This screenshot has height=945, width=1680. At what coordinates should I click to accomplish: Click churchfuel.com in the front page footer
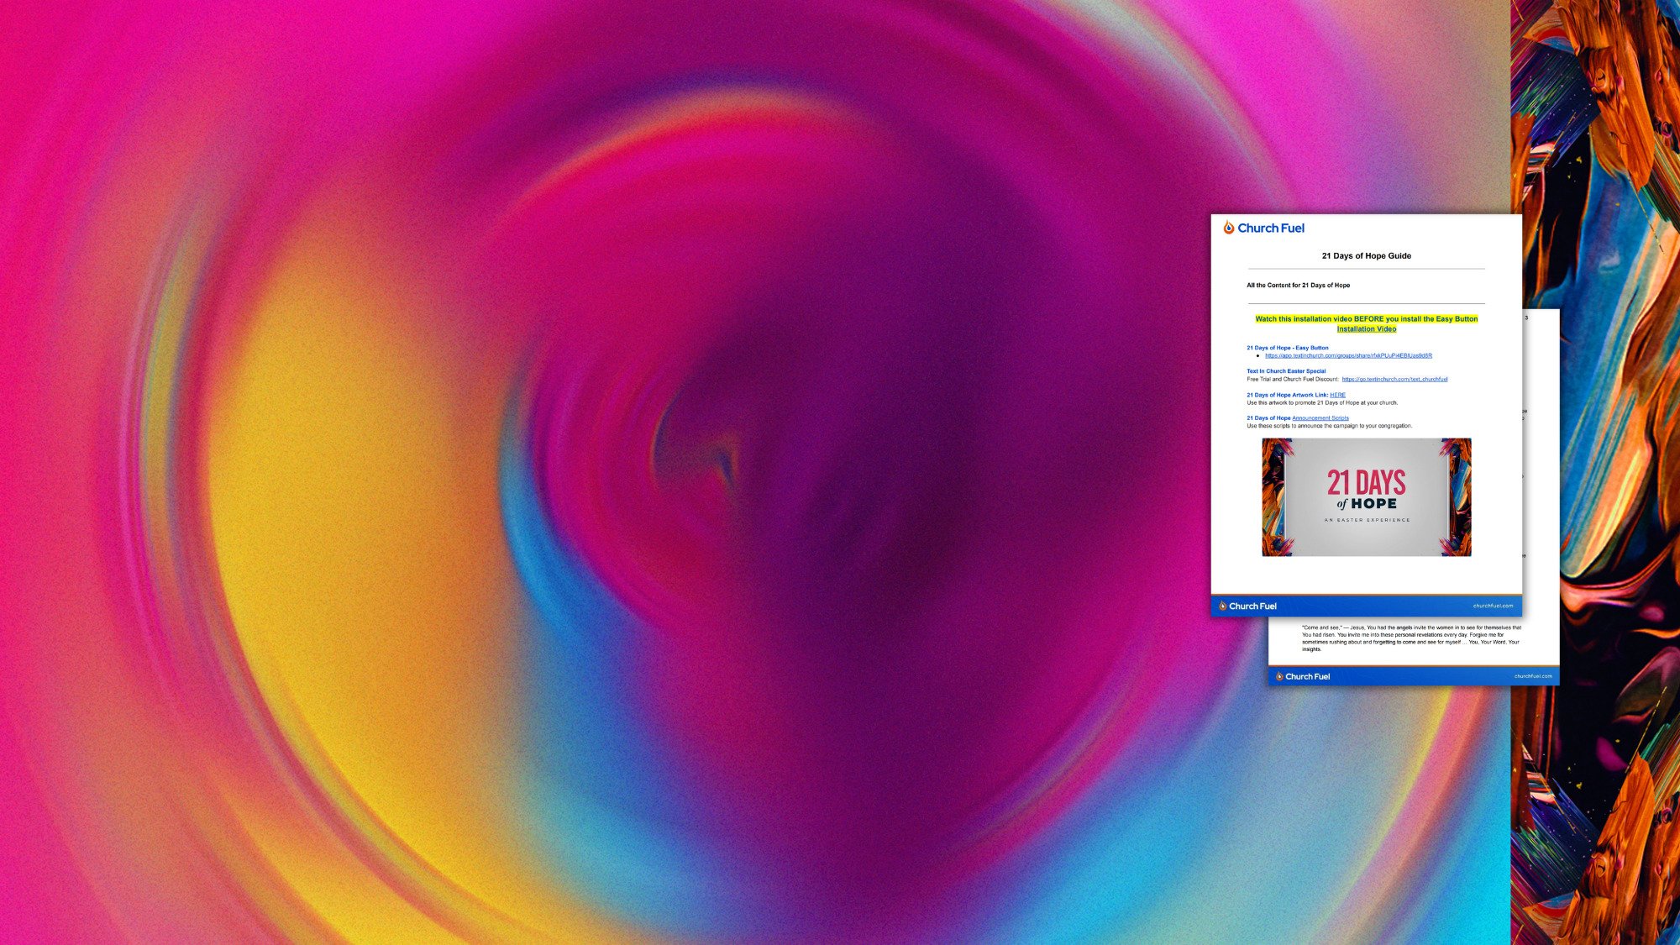click(1493, 606)
